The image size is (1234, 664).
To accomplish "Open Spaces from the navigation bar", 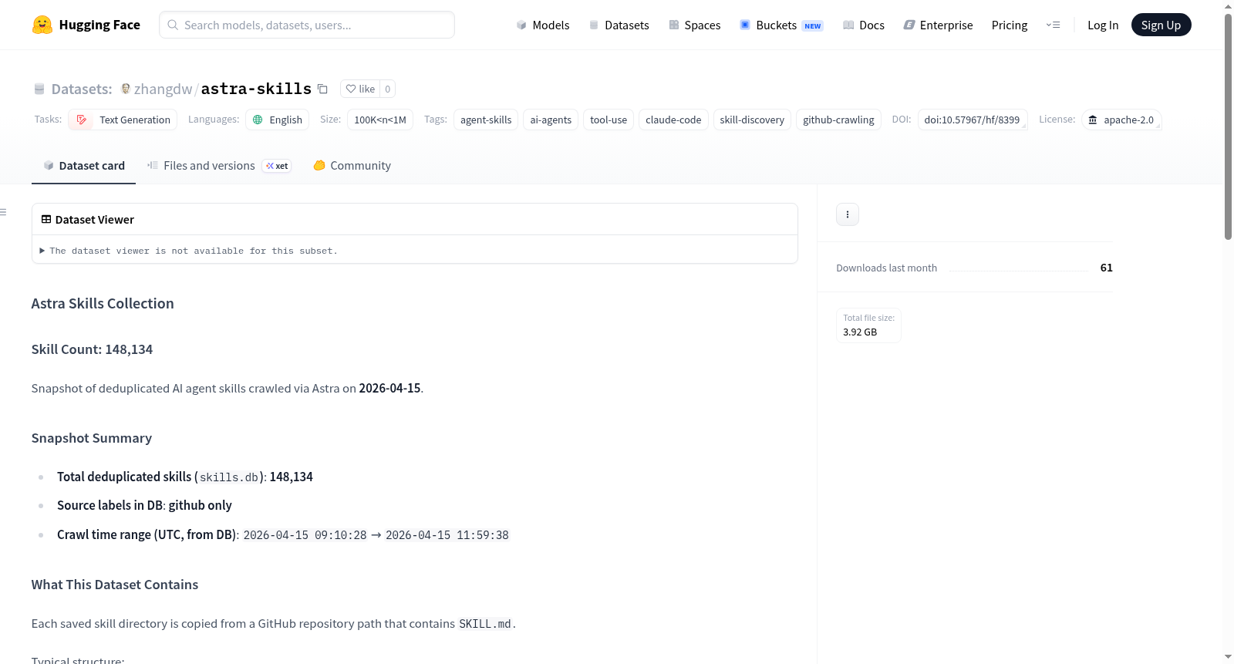I will 695,25.
